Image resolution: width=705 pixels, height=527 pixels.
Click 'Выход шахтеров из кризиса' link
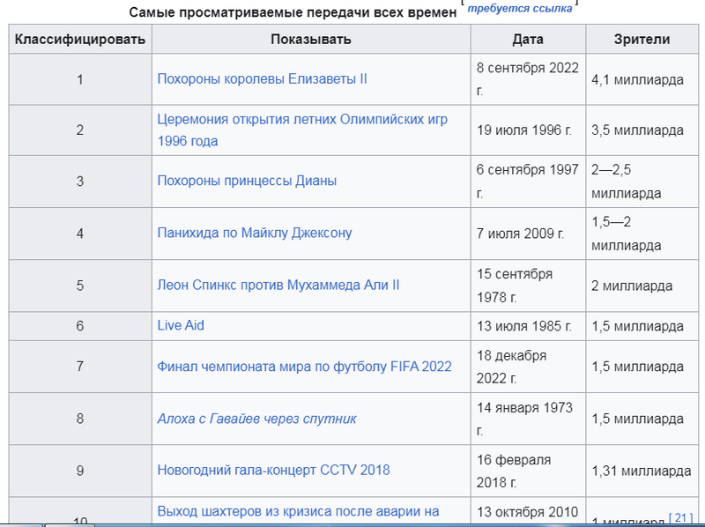pos(298,512)
